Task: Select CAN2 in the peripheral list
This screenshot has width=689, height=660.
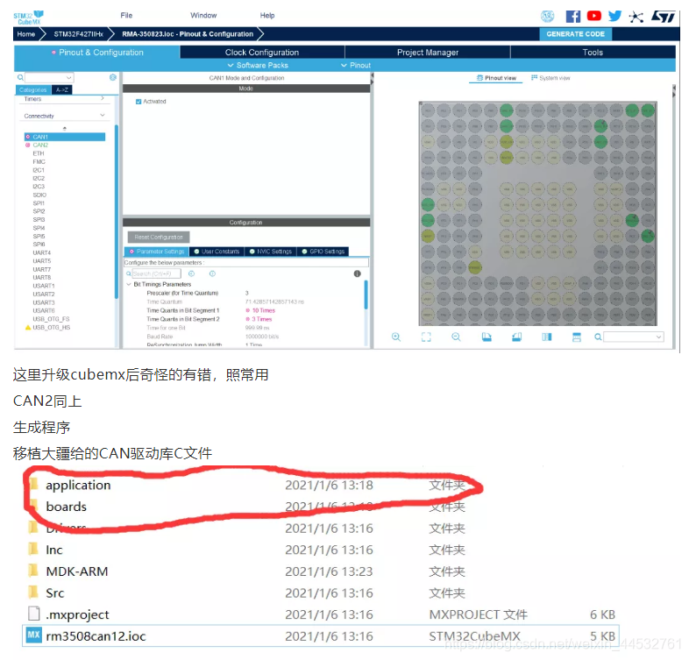Action: [40, 145]
